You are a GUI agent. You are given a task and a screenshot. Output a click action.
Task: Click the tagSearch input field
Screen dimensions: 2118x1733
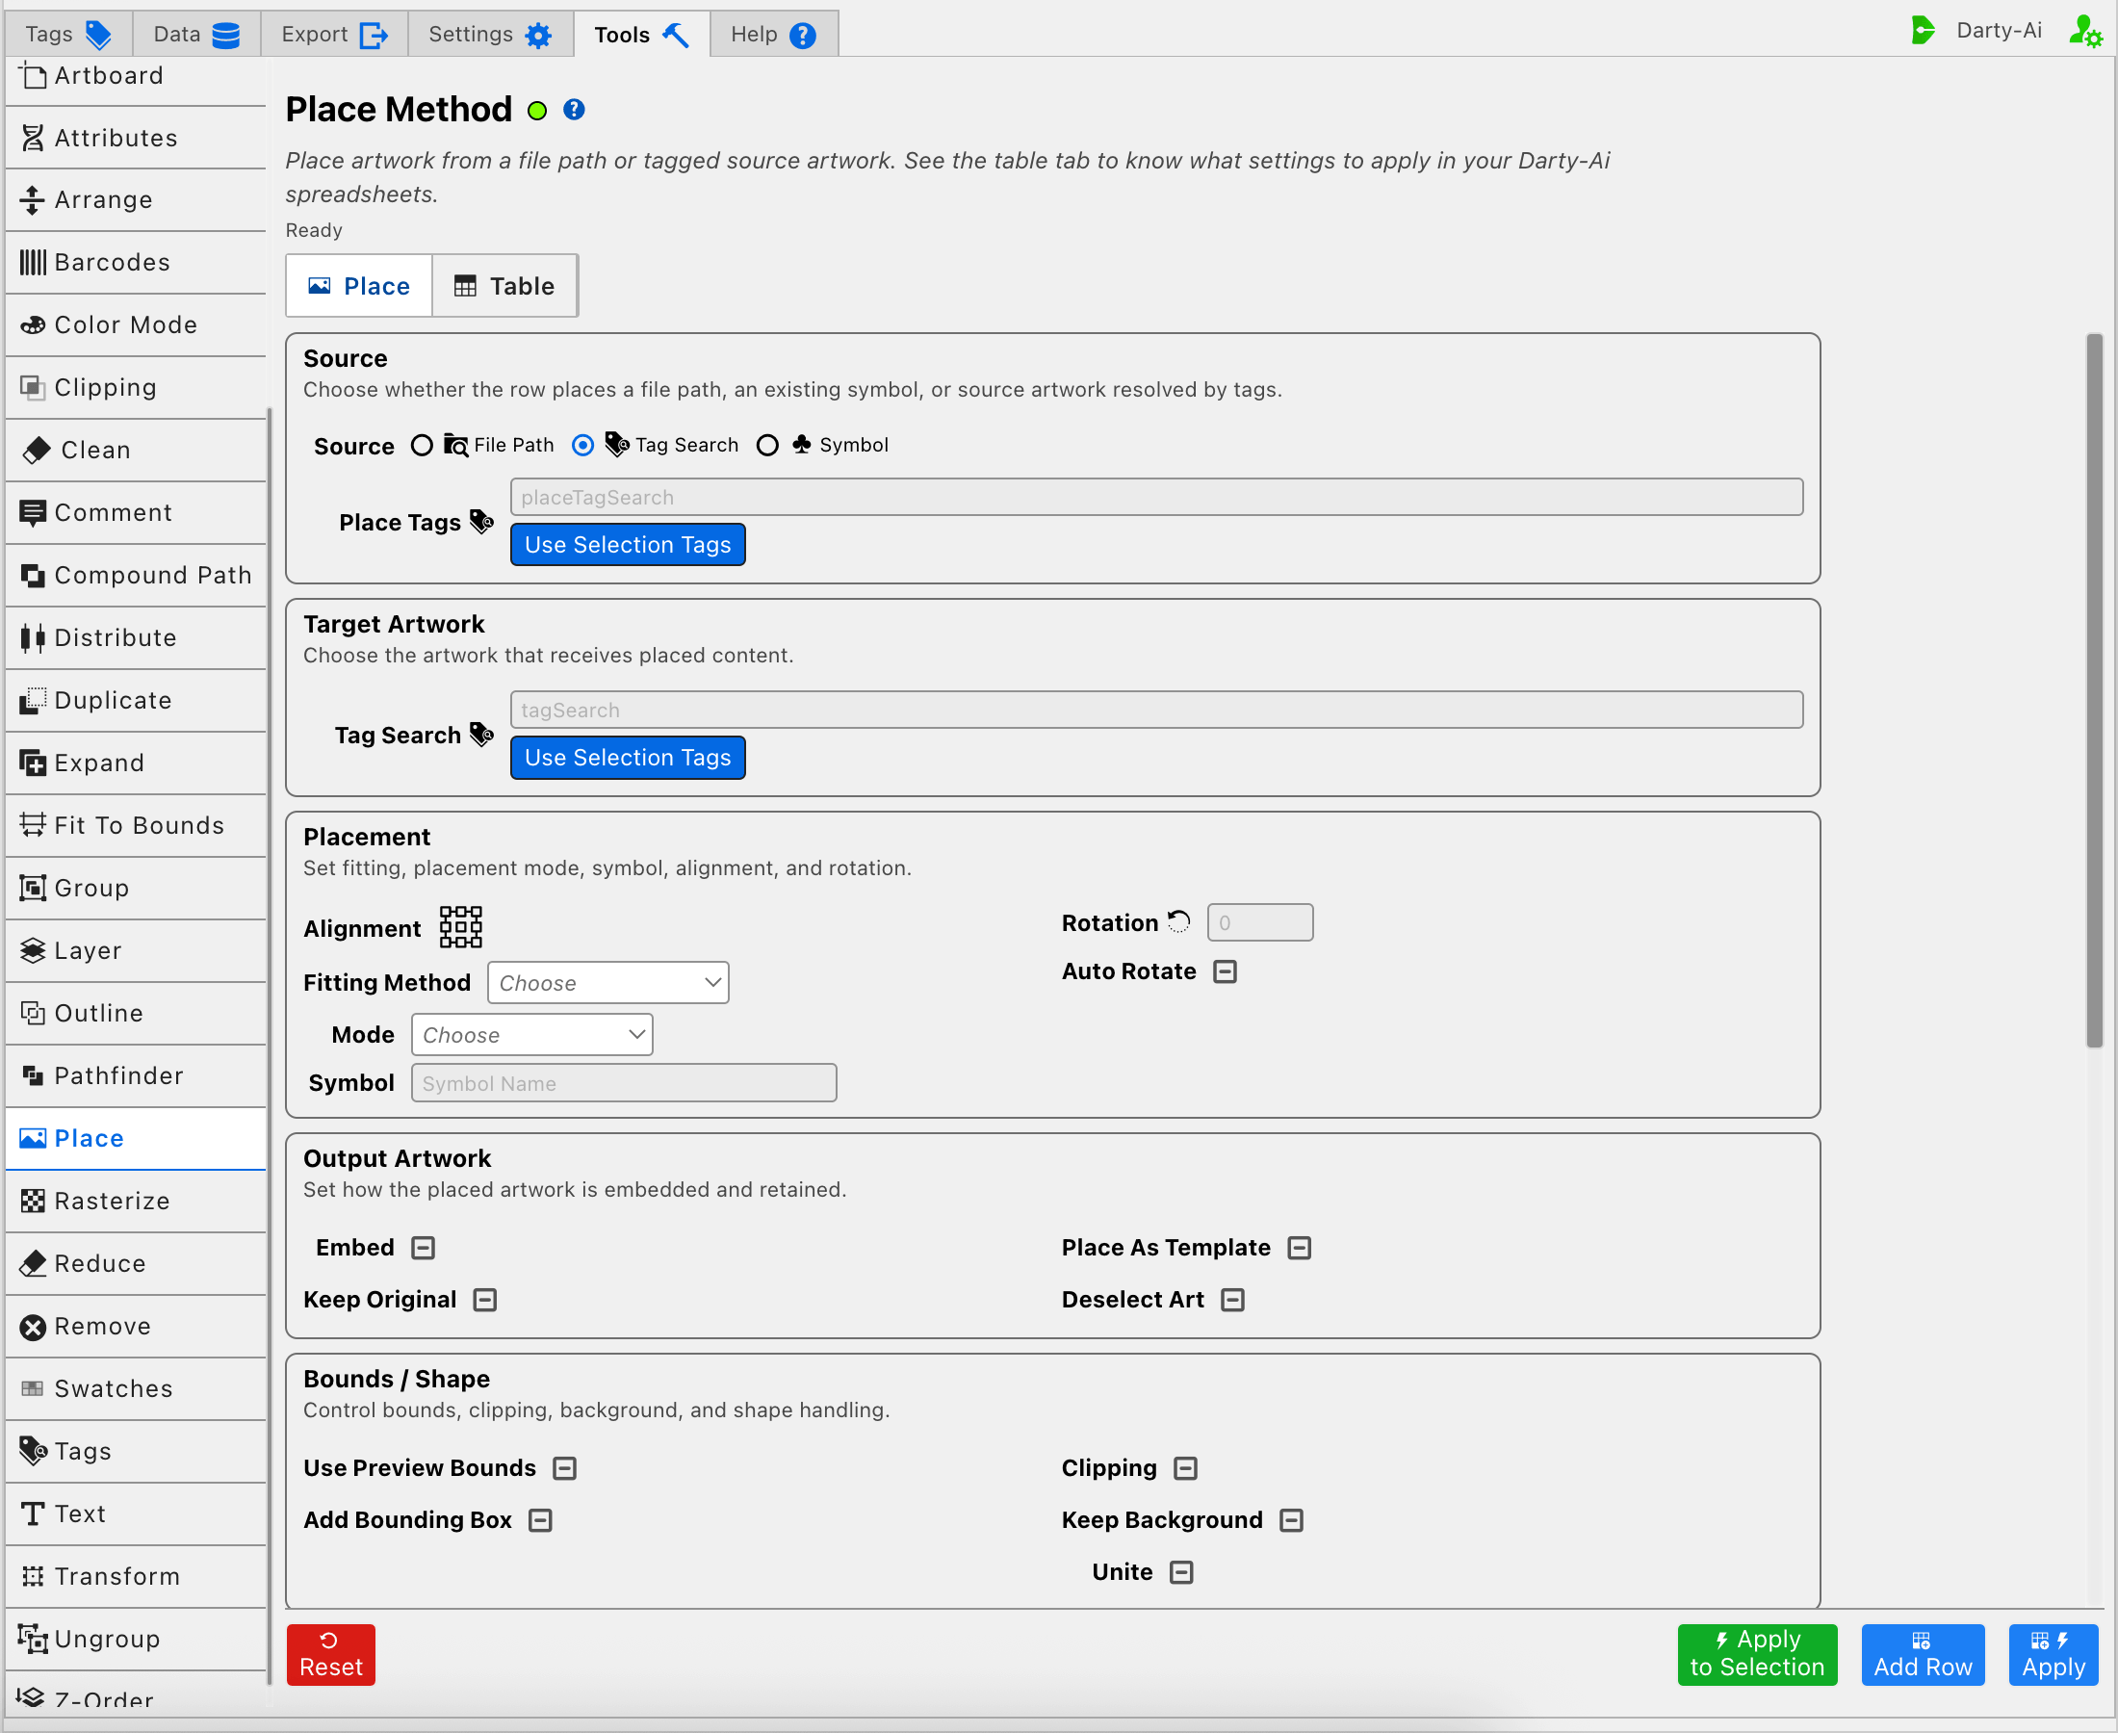(1157, 710)
